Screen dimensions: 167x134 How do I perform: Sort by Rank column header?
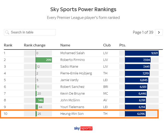pyautogui.click(x=8, y=45)
